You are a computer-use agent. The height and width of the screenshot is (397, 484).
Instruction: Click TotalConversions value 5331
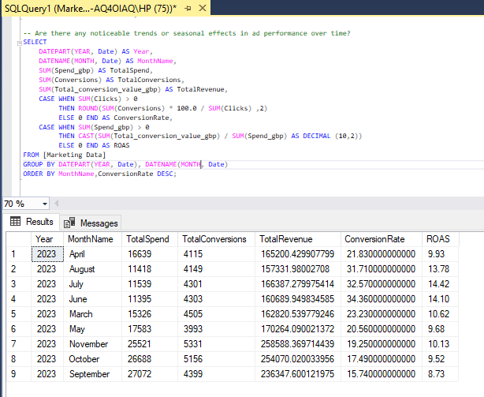[216, 344]
